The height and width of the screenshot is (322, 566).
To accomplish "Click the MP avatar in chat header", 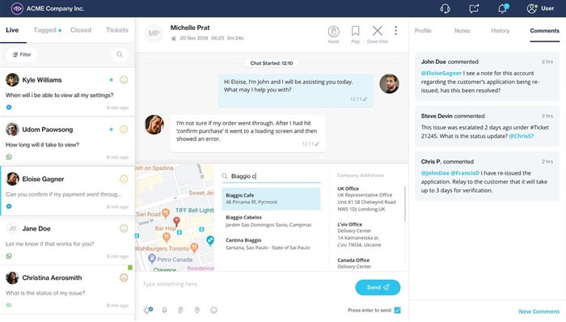I will pyautogui.click(x=154, y=33).
